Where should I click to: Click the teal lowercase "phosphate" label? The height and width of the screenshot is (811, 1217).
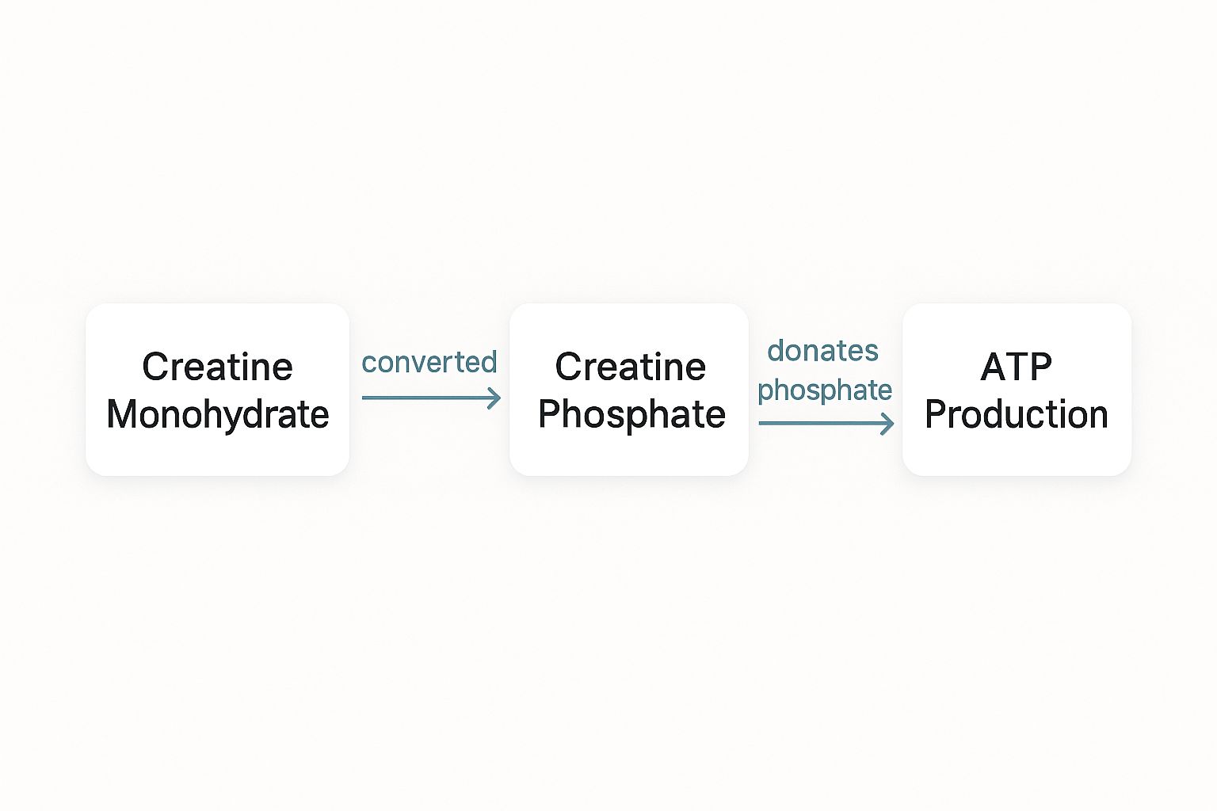825,389
